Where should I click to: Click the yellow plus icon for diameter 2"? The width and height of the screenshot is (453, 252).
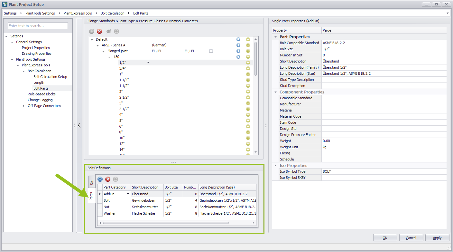(x=248, y=92)
